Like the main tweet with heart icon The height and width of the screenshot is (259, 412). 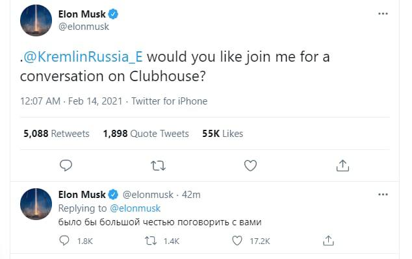click(250, 166)
